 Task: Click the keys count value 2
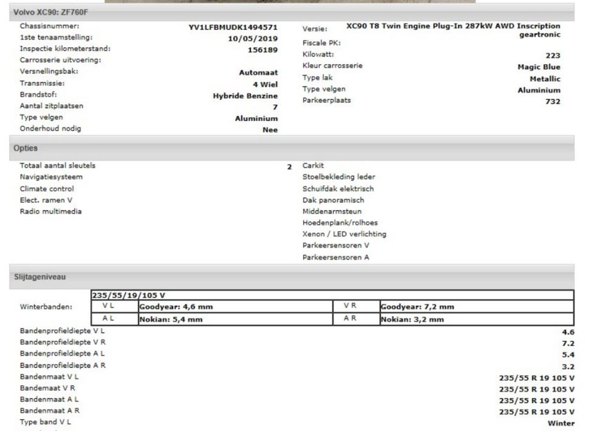tap(289, 167)
